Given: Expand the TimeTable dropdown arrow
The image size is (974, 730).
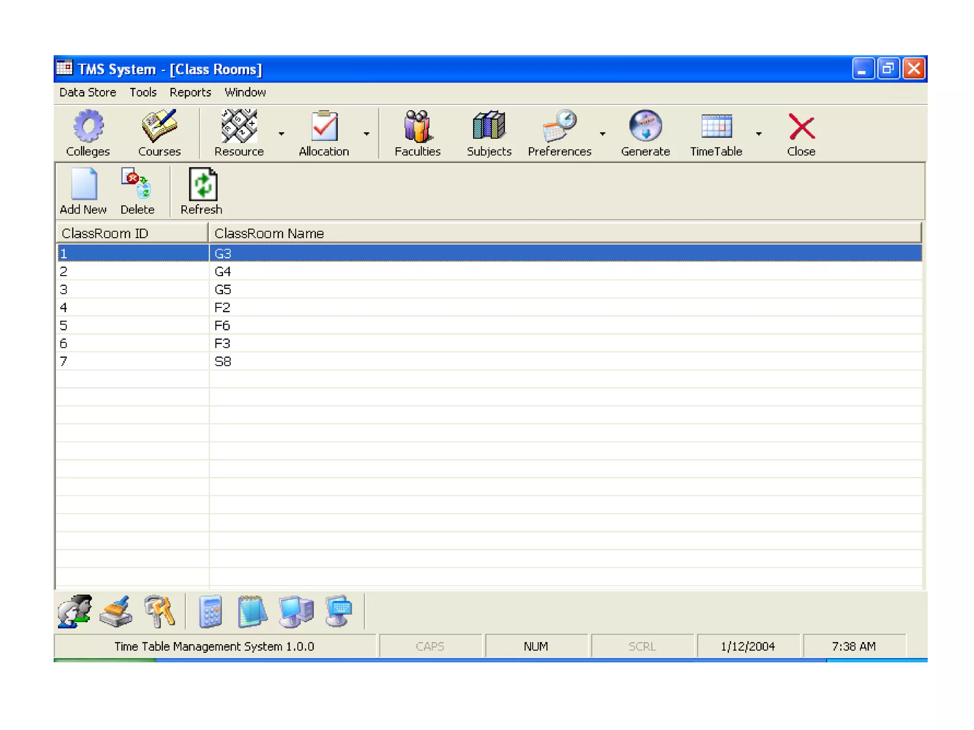Looking at the screenshot, I should pyautogui.click(x=759, y=134).
